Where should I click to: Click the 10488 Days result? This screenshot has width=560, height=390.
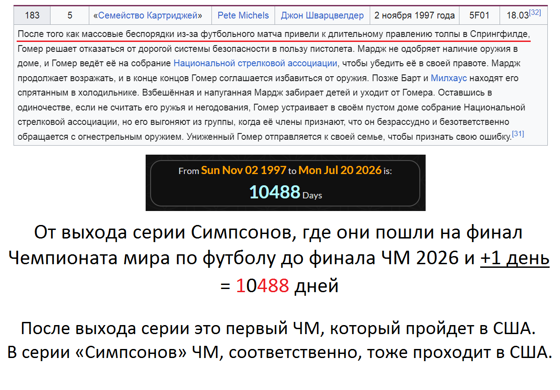click(x=285, y=192)
